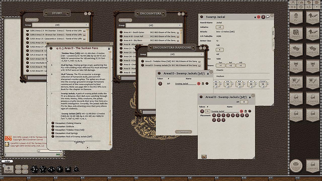Click the d20 die on the dice tray

[34, 169]
